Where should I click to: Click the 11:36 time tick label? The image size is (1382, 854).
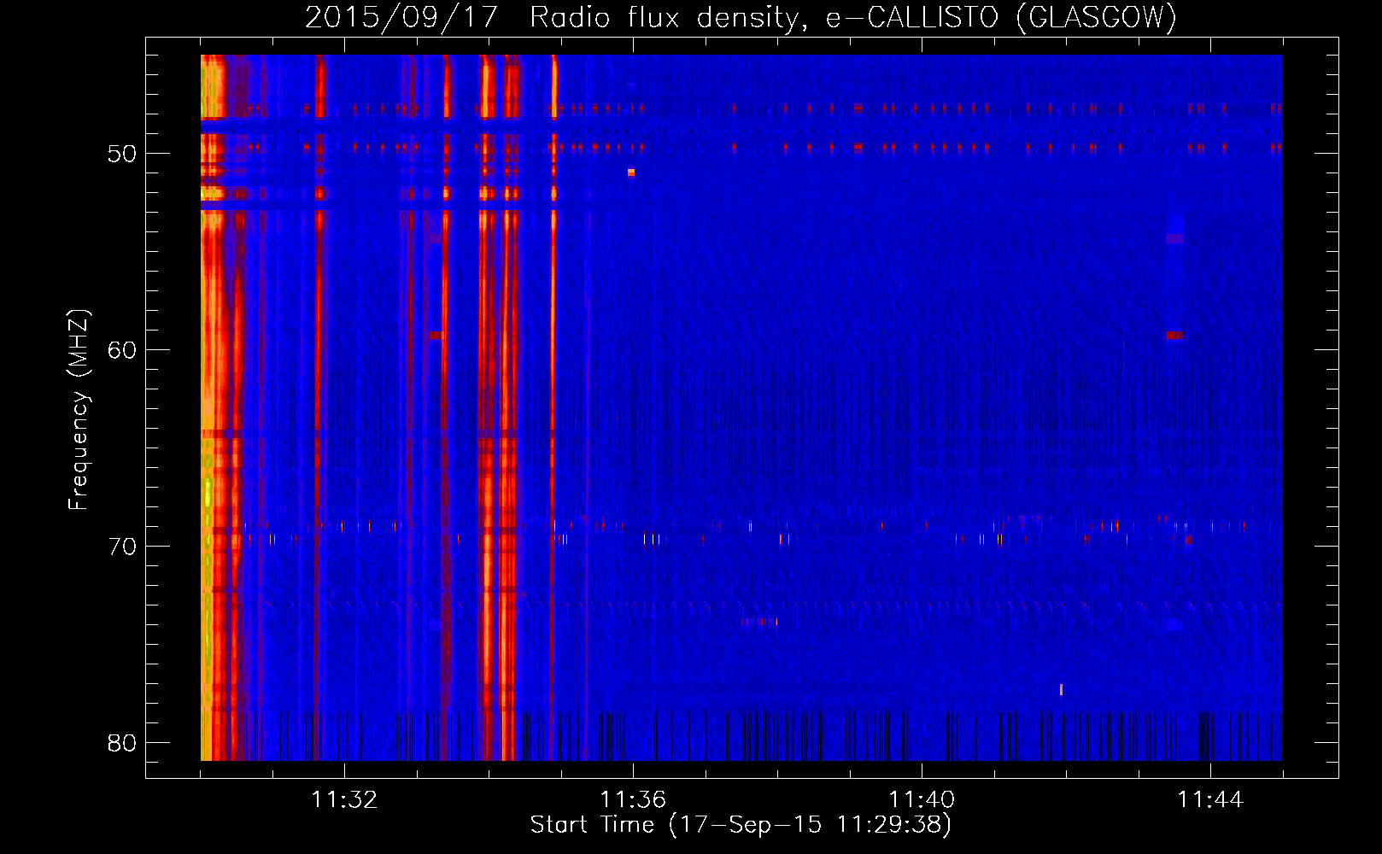click(633, 799)
